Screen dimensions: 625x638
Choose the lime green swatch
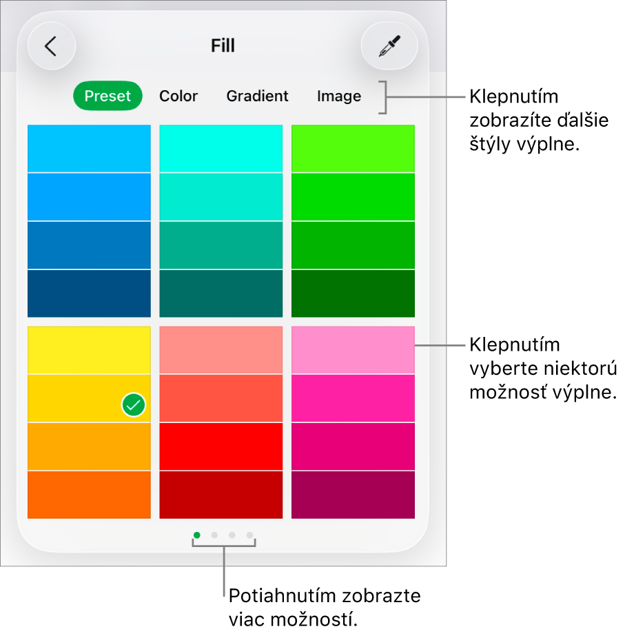(354, 149)
